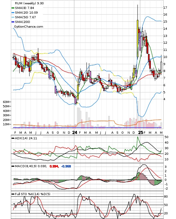Click the MACD(8,40,9) indicator label
This screenshot has height=219, width=176.
tap(26, 166)
